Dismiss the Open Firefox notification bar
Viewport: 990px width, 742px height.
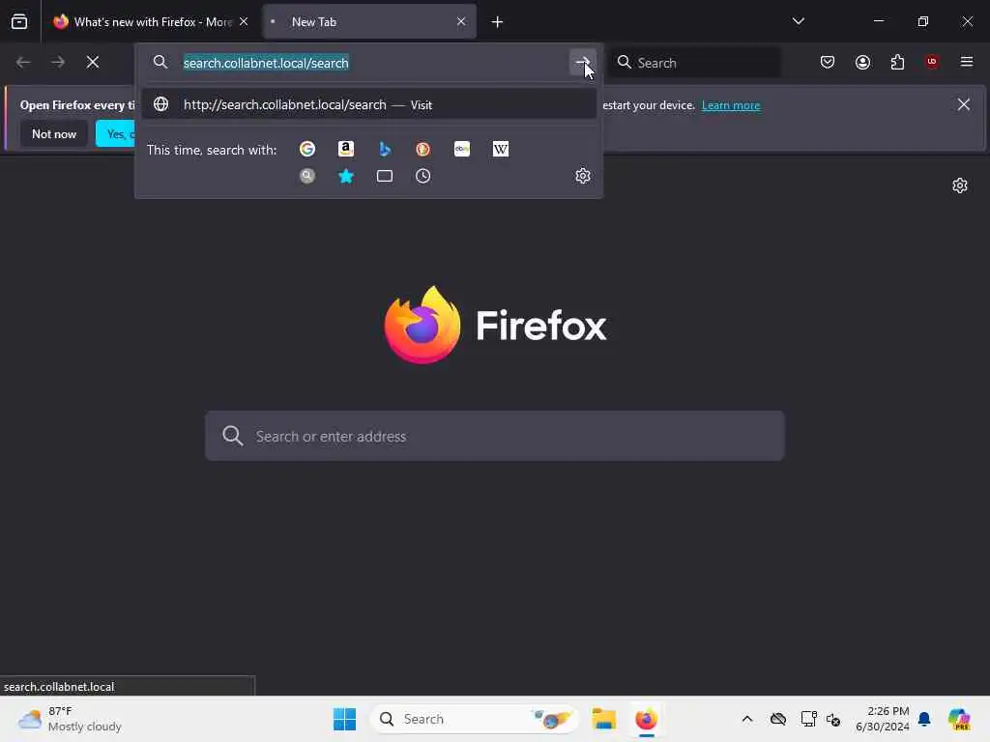click(964, 104)
